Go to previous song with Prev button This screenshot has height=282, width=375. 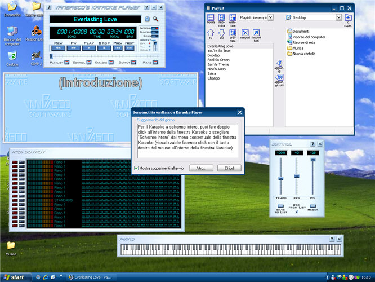click(x=118, y=48)
